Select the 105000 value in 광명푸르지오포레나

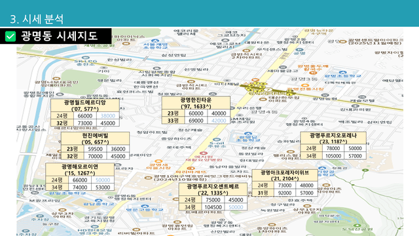pyautogui.click(x=333, y=156)
